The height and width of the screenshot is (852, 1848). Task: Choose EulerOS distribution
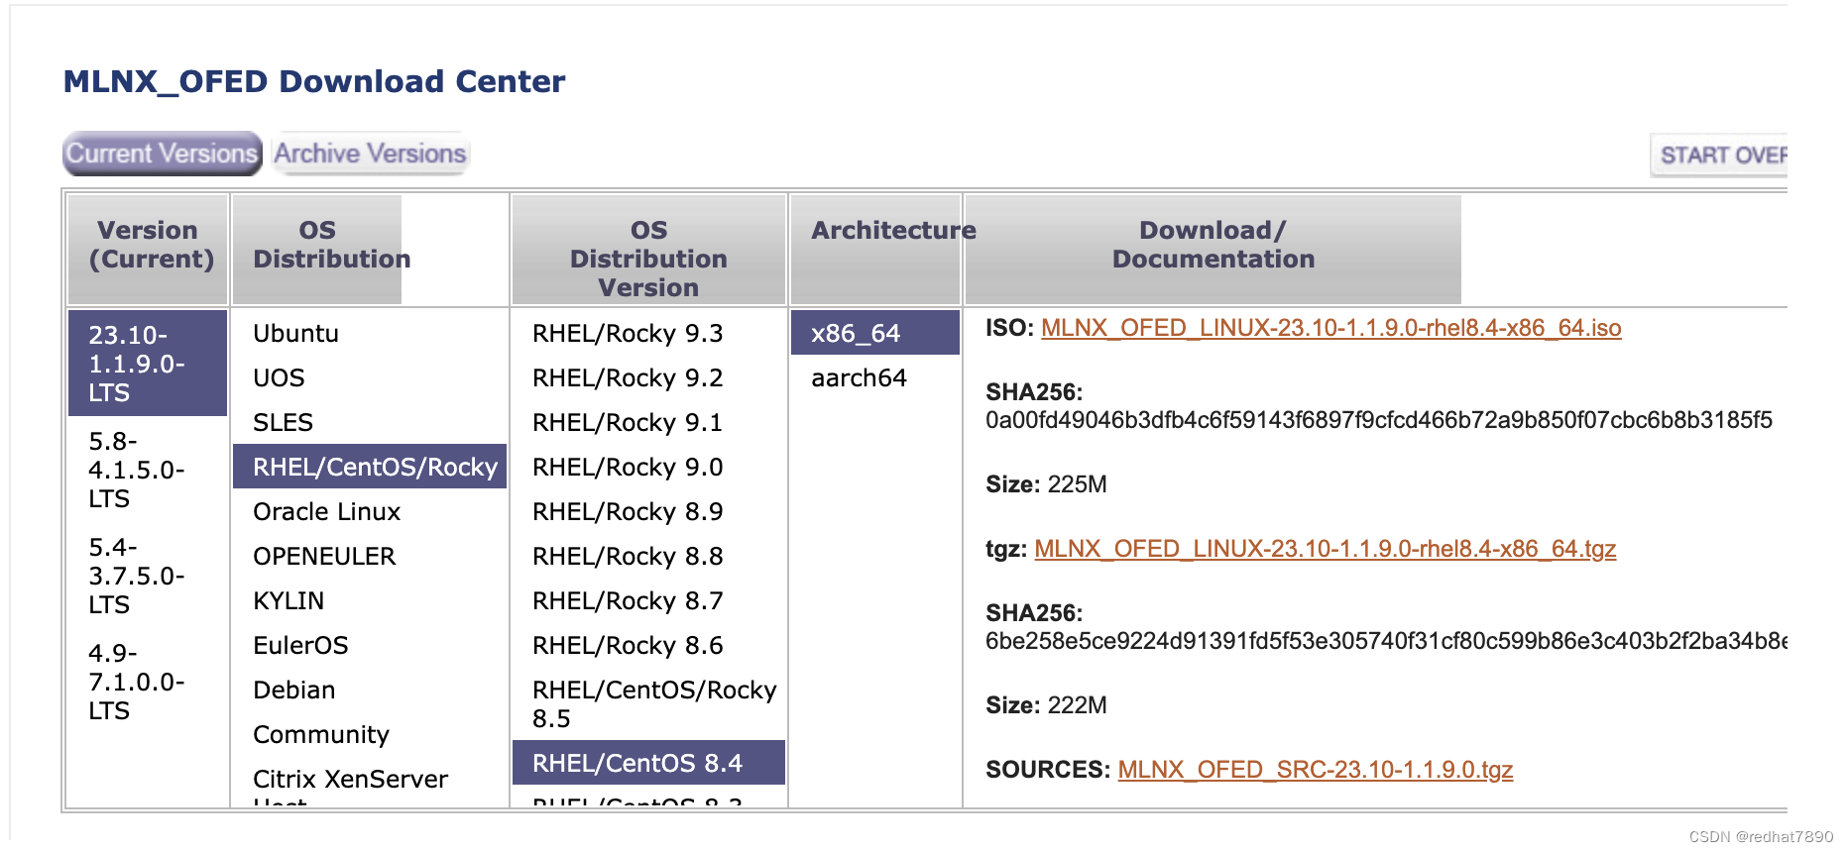[x=370, y=645]
